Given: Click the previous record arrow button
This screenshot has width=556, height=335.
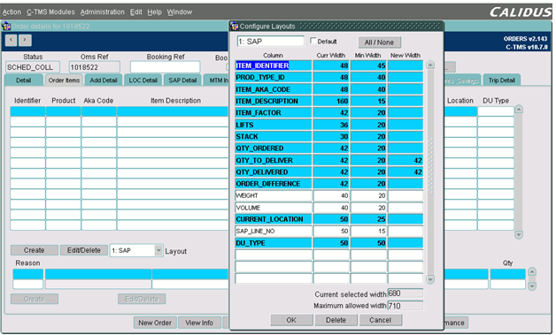Looking at the screenshot, I should click(12, 40).
